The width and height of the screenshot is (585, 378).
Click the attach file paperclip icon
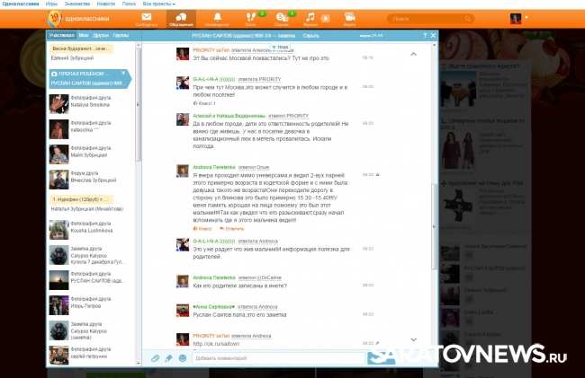(155, 358)
